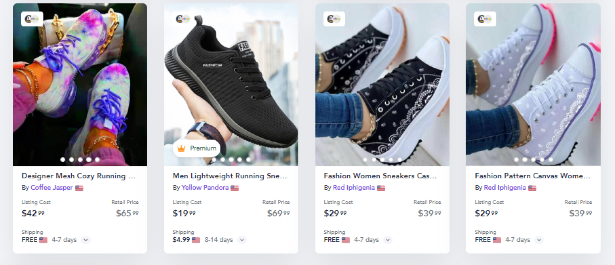
Task: Select last image dot on black running sneaker
Action: coord(249,160)
